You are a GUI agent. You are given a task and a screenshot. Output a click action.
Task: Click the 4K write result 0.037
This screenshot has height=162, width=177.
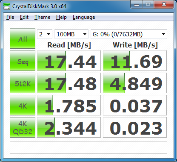[135, 105]
